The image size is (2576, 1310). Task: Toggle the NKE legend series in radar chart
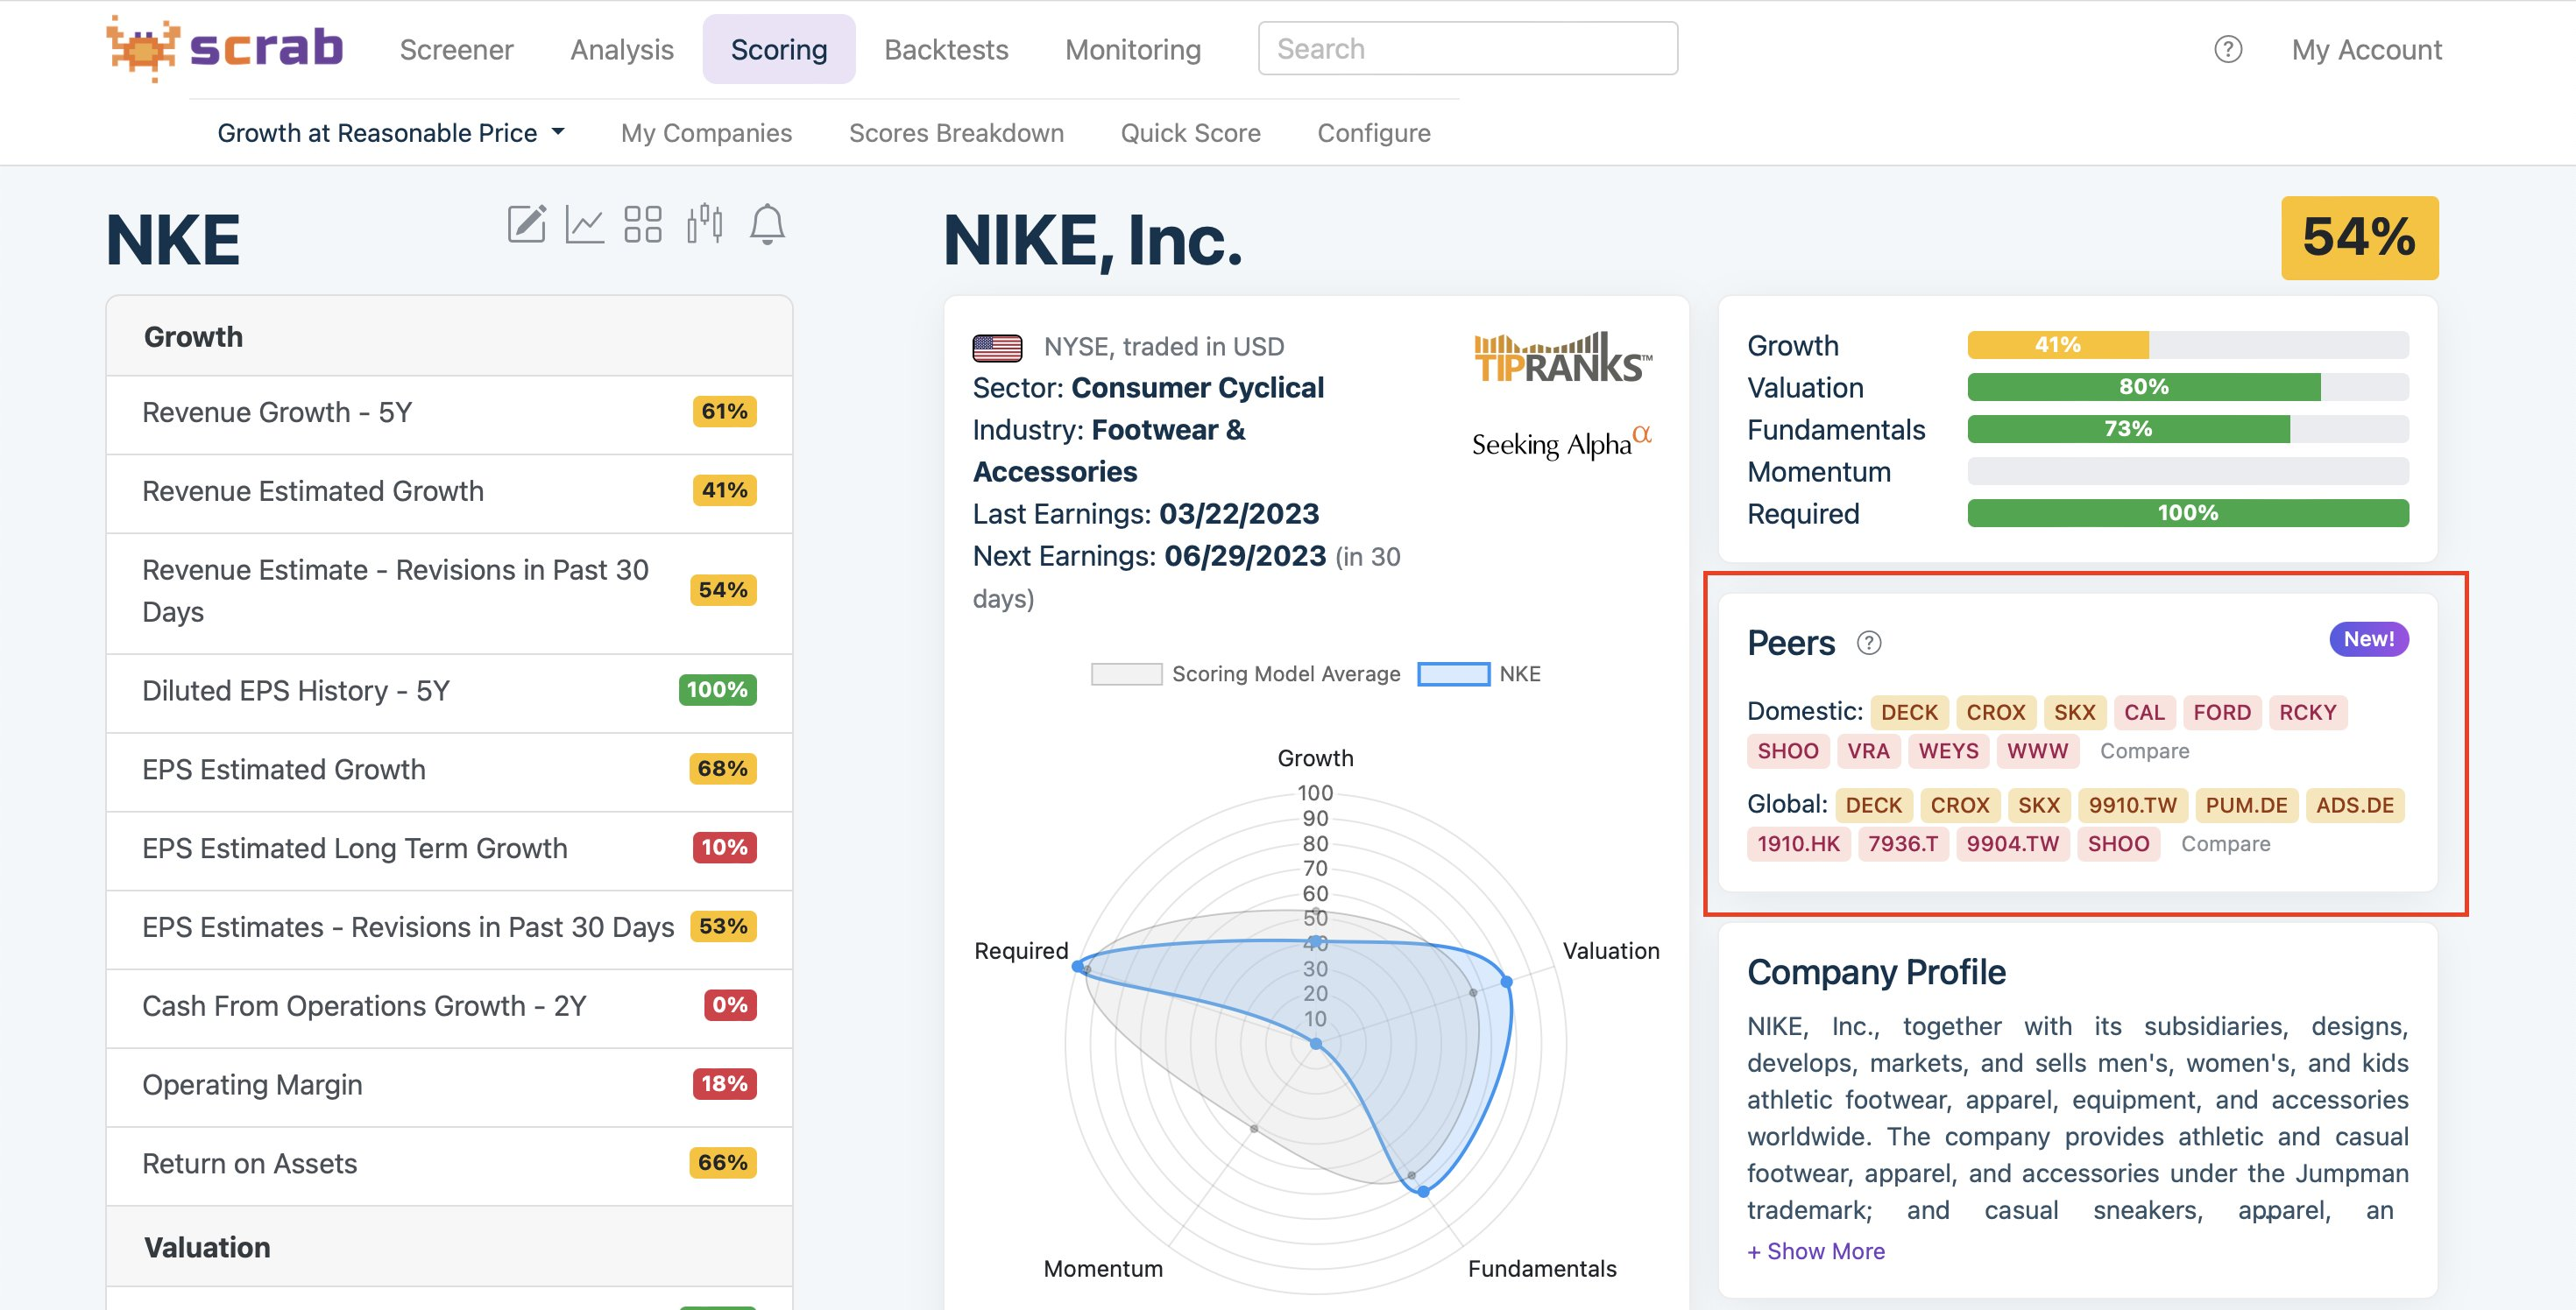[1479, 673]
